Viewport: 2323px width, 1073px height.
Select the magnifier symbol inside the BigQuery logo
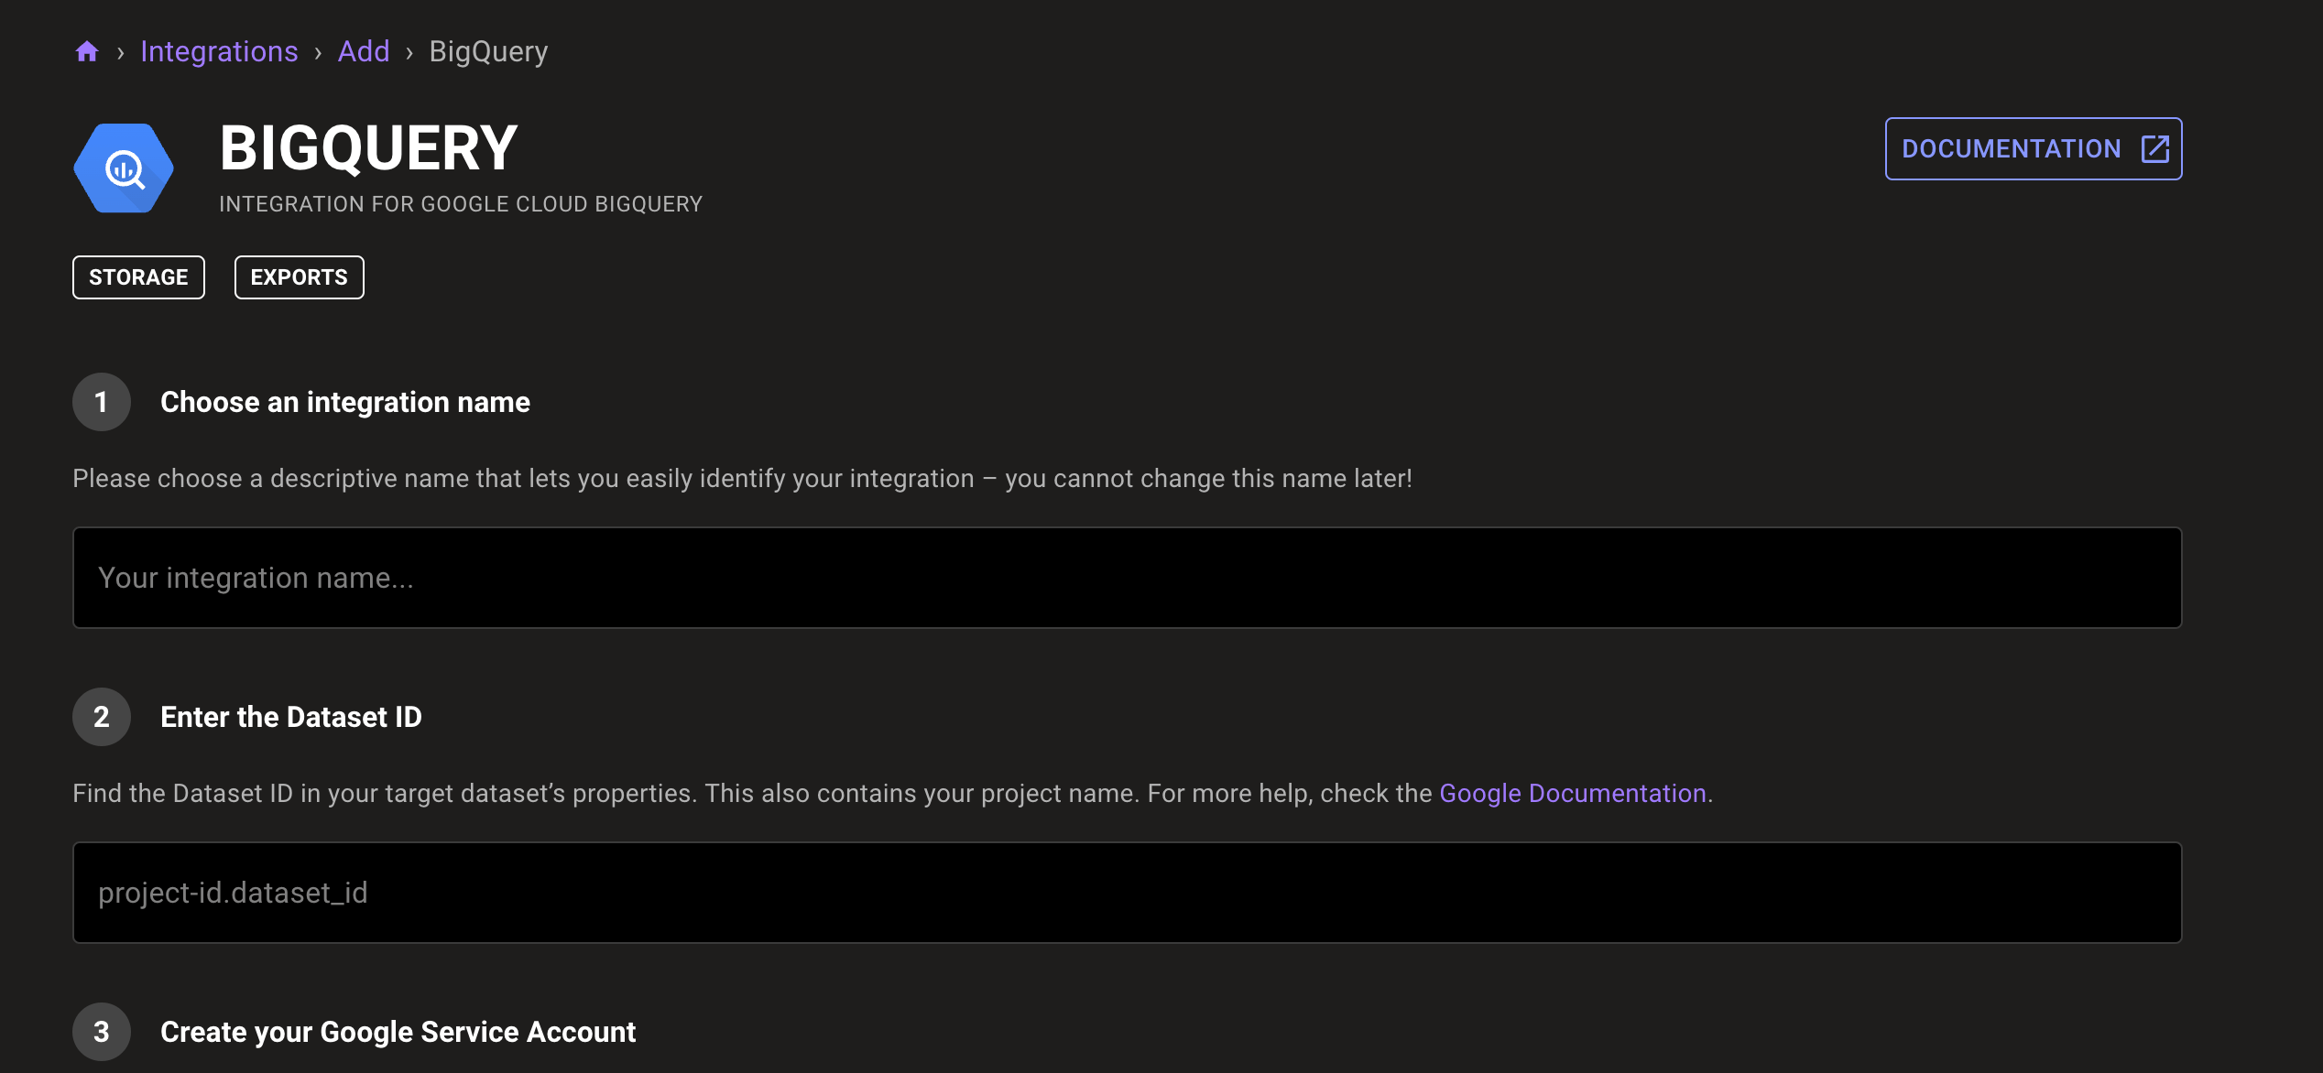click(x=122, y=168)
